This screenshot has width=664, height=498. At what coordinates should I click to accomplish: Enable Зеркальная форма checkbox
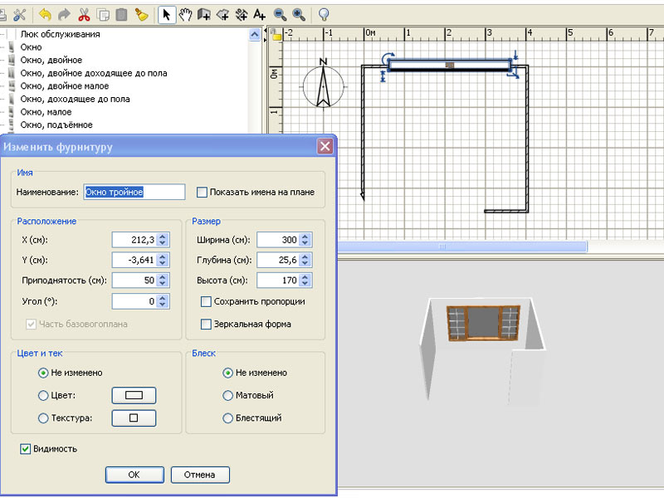206,324
